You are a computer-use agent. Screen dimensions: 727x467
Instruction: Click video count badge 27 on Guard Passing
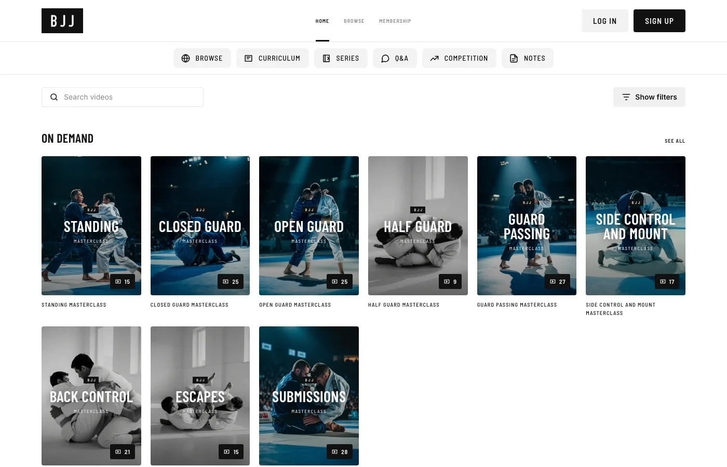click(x=558, y=282)
